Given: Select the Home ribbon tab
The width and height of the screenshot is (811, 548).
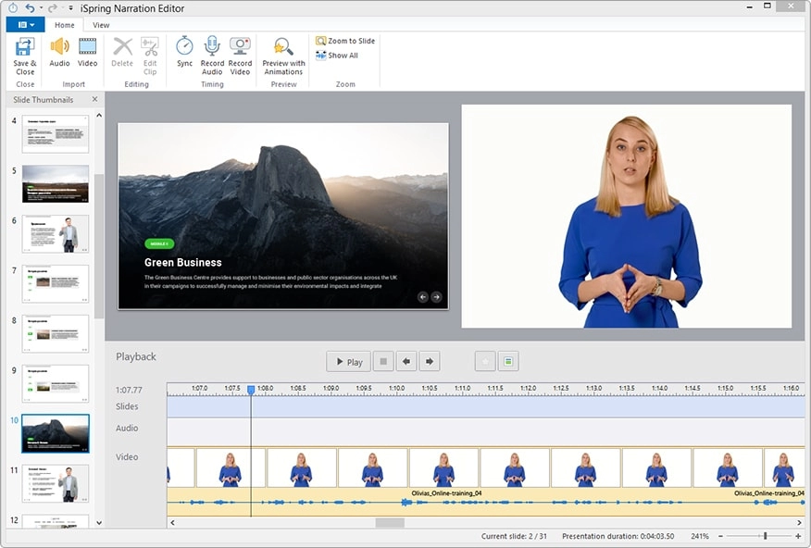Looking at the screenshot, I should pyautogui.click(x=64, y=25).
